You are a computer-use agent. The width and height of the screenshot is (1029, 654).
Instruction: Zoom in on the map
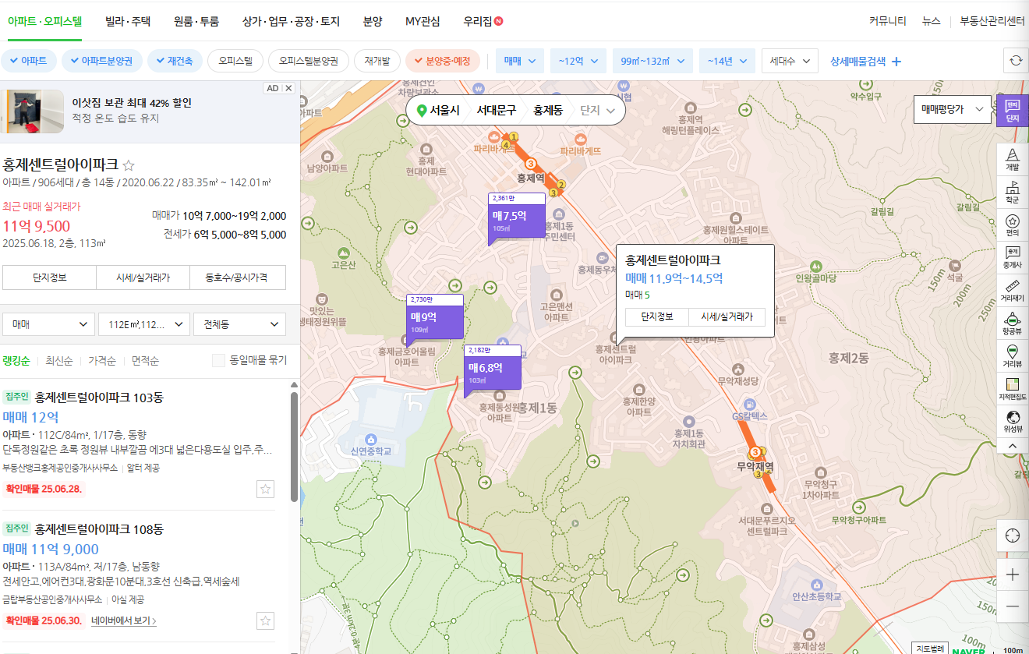(1013, 574)
